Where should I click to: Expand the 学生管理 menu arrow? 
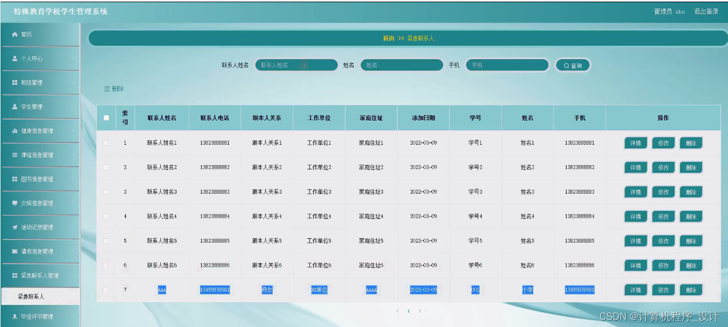coord(72,107)
